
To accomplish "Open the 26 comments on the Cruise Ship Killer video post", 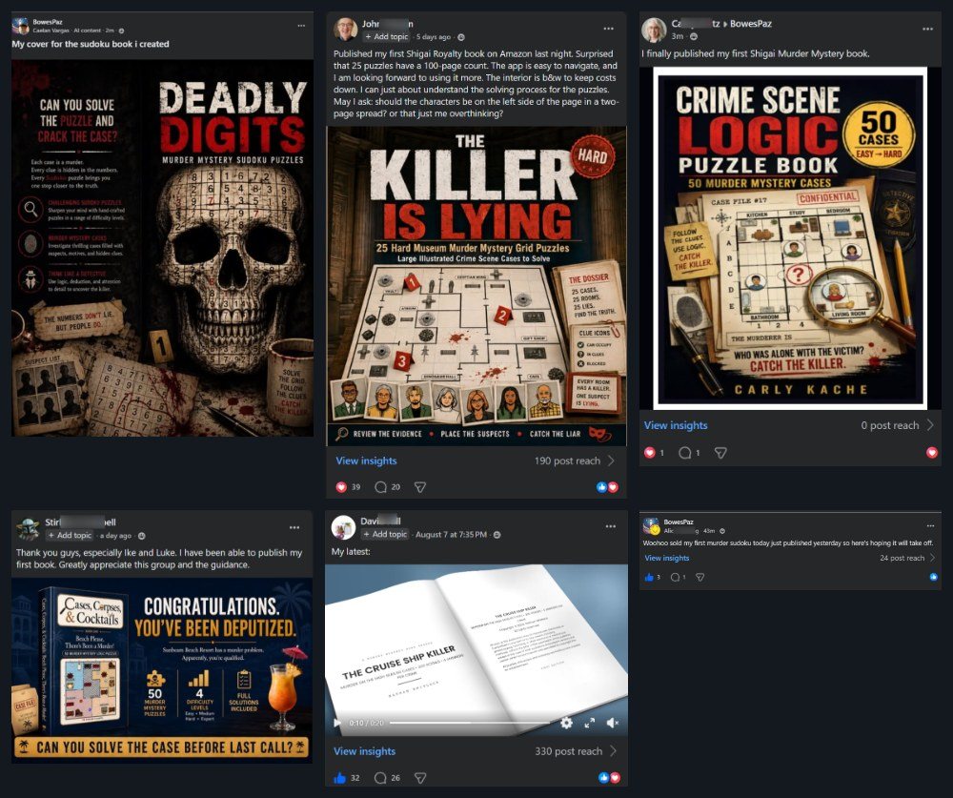I will [x=387, y=777].
